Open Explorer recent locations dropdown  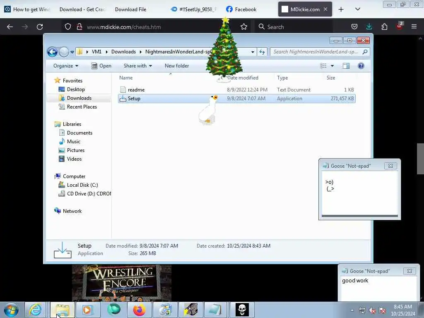[x=72, y=52]
